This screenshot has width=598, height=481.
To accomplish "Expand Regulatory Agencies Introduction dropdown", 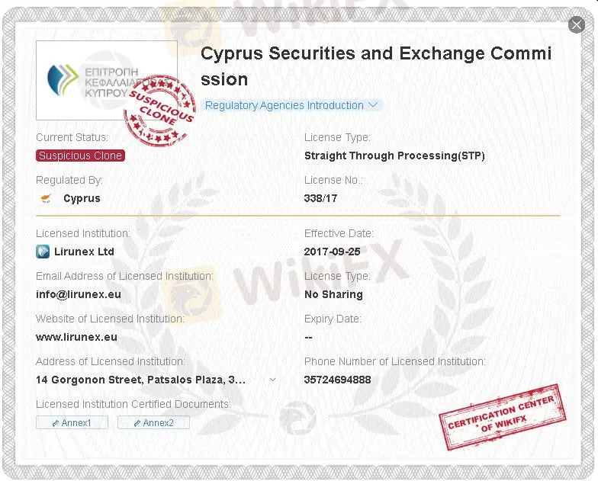I will (292, 105).
